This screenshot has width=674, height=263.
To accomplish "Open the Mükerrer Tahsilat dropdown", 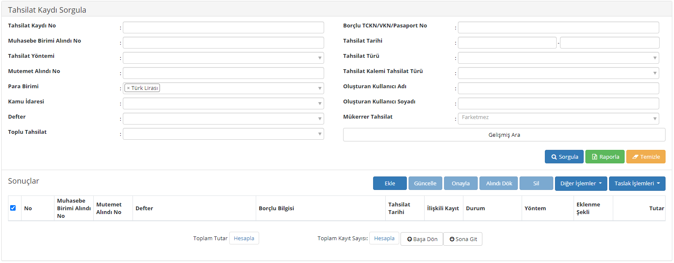I will [558, 119].
